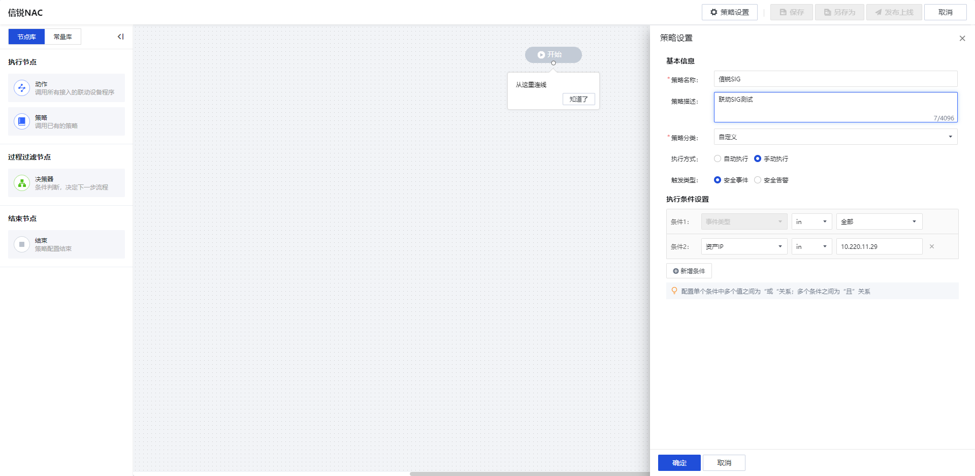The width and height of the screenshot is (975, 476).
Task: Collapse the left node library sidebar
Action: coord(120,37)
